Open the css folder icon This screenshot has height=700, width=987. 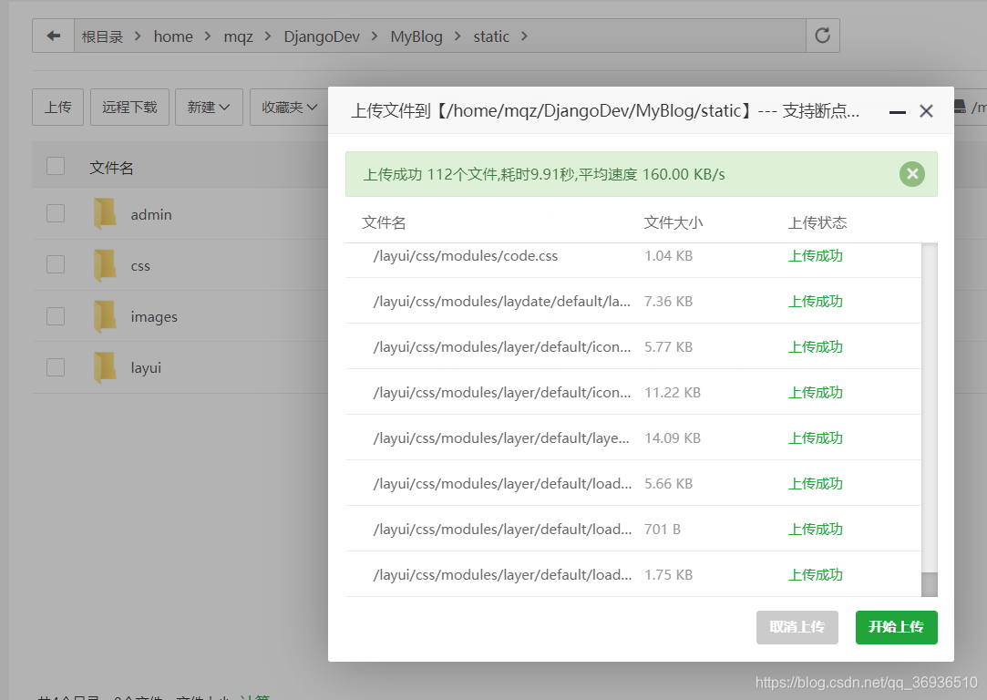[105, 265]
